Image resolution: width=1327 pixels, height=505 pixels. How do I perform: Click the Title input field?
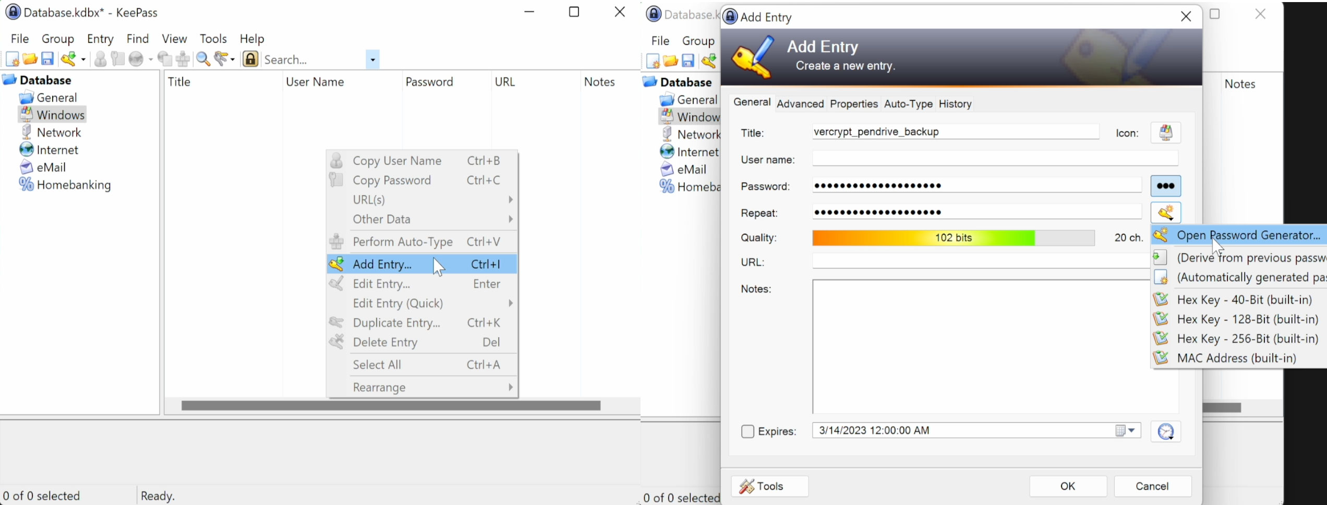click(956, 132)
